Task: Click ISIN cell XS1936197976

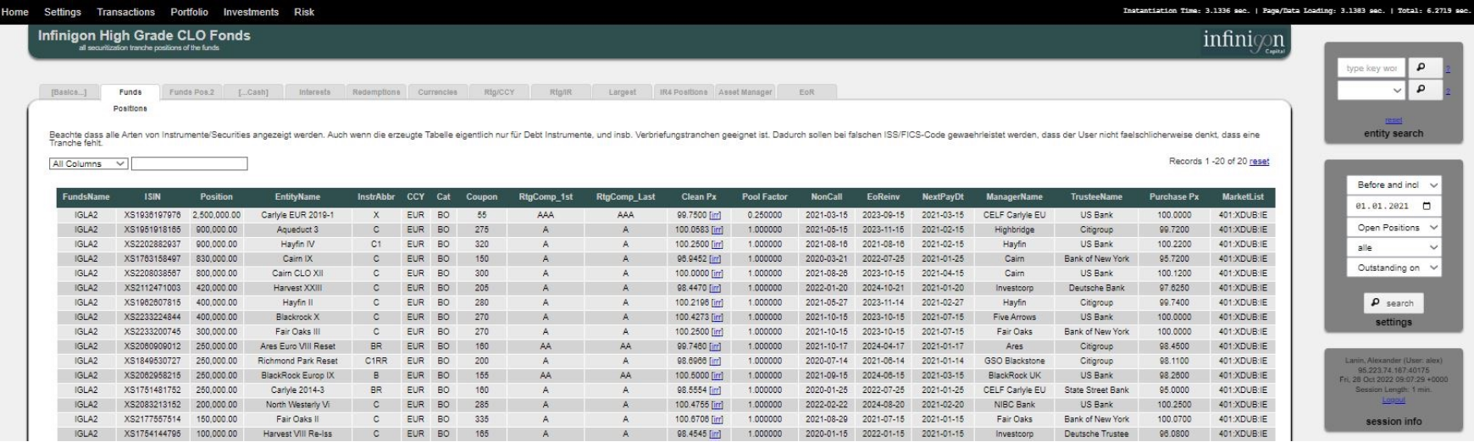Action: [152, 215]
